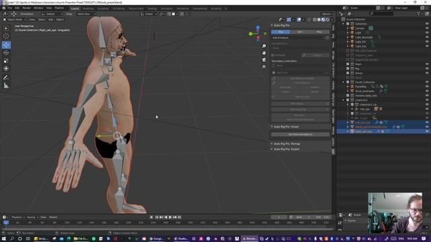This screenshot has width=431, height=242.
Task: Click the blue Z axis gizmo ball
Action: click(x=258, y=28)
